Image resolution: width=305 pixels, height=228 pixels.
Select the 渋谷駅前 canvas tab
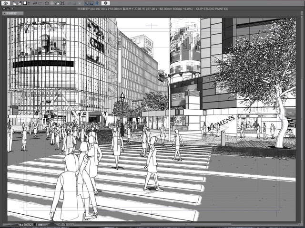(x=13, y=13)
